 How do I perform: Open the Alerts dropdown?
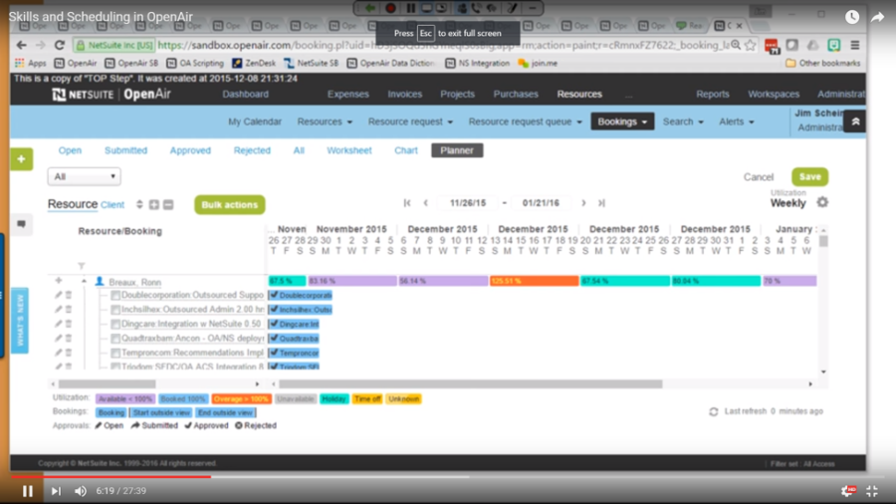[x=736, y=122]
